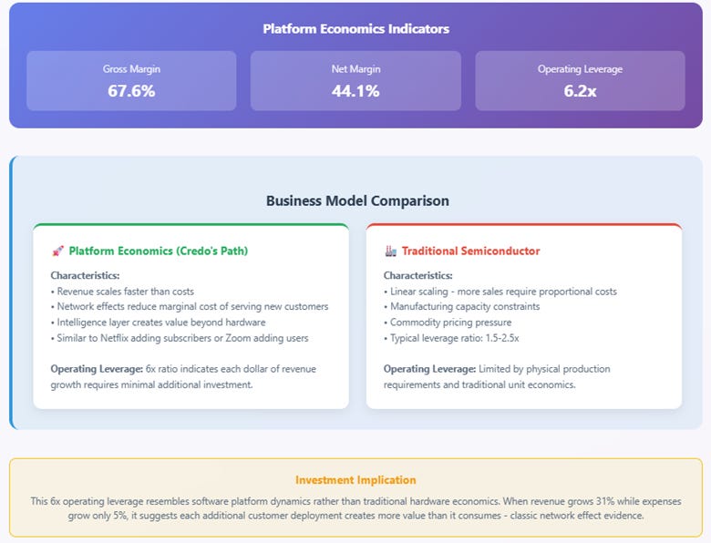
Task: Select the Net Margin 44.1% card
Action: (x=355, y=81)
